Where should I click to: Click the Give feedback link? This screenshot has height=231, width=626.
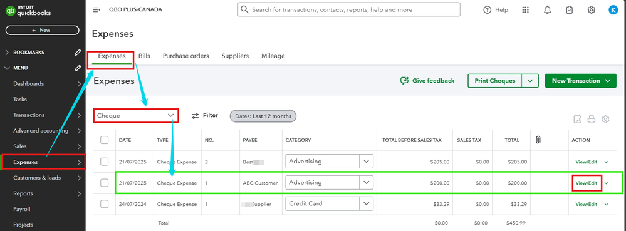[427, 81]
